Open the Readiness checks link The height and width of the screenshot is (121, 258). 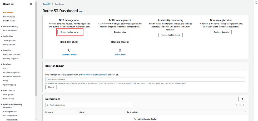point(69,55)
